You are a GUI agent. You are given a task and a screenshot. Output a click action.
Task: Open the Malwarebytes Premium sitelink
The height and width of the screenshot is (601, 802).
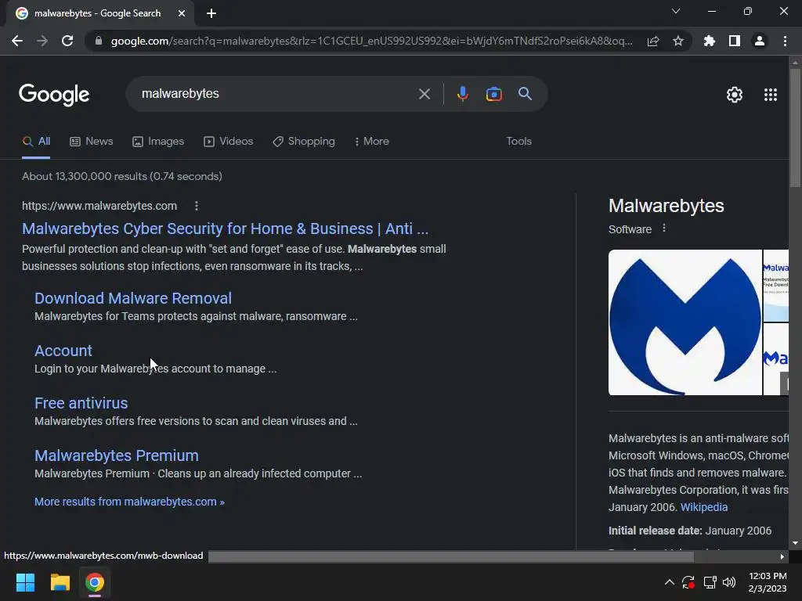click(x=117, y=455)
